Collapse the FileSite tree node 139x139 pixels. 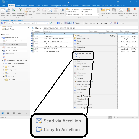pos(2,34)
